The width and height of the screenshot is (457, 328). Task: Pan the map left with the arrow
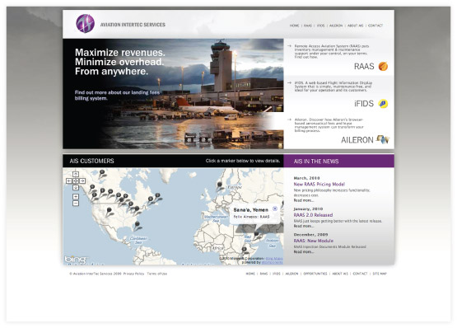click(69, 181)
